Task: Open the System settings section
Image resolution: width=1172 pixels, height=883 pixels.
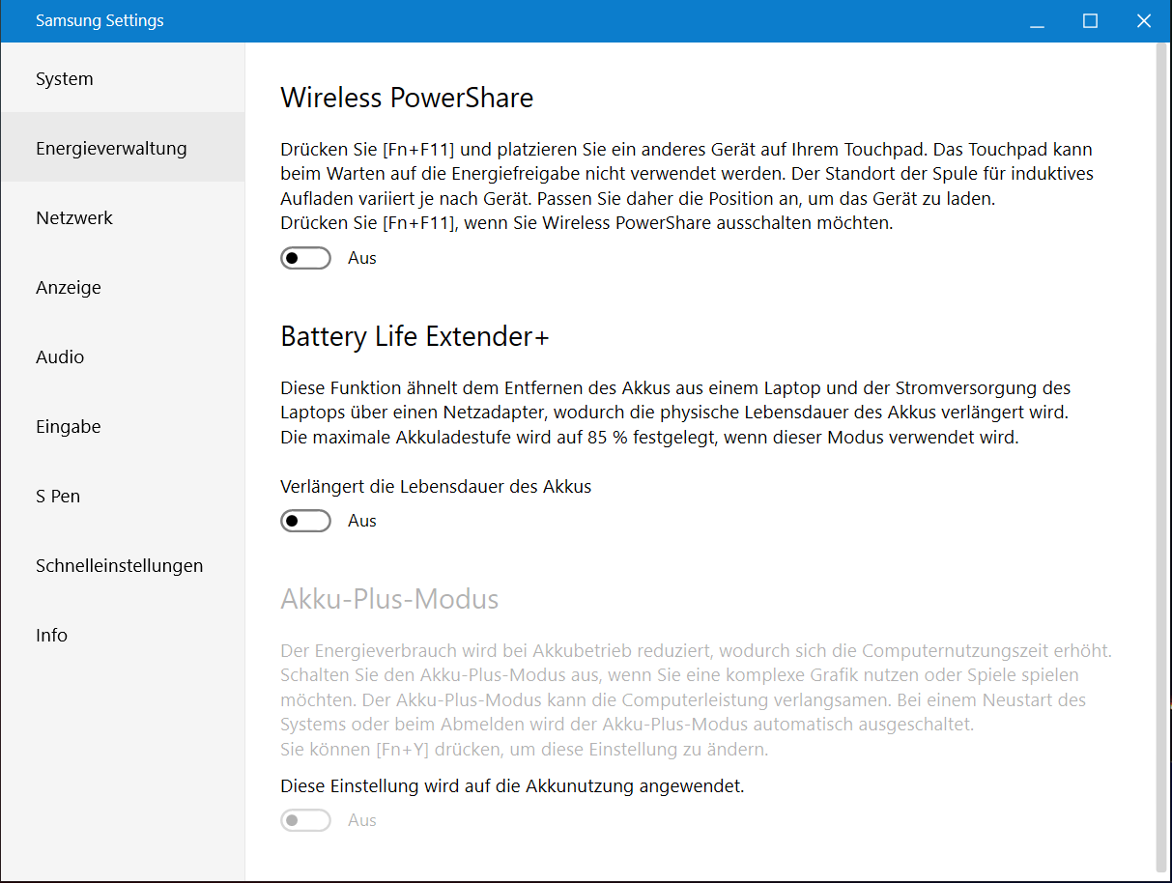Action: tap(123, 79)
